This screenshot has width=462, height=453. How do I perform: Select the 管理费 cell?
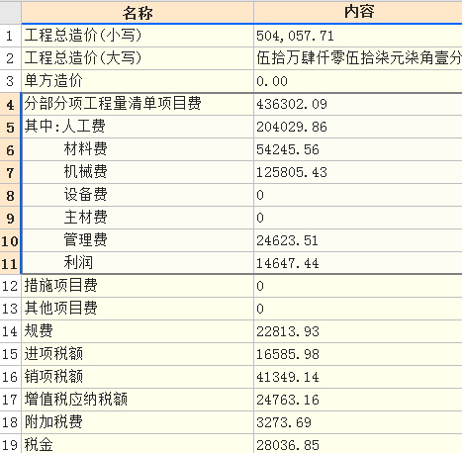pos(138,240)
